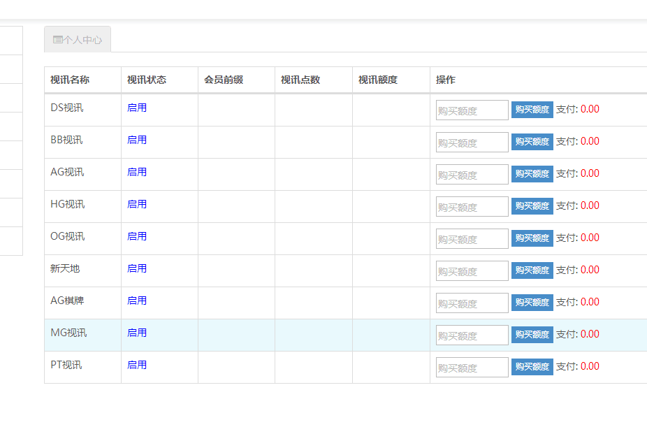Focus the 购买额度 input for AG棋牌
Screen dimensions: 647x441
point(472,303)
